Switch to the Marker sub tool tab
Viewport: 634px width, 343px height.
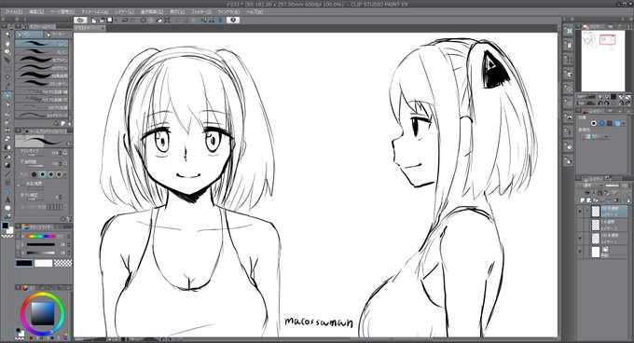click(x=58, y=34)
